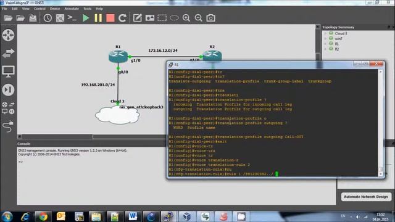Select the Add a note icon
Image resolution: width=395 pixels, height=222 pixels.
[x=137, y=18]
